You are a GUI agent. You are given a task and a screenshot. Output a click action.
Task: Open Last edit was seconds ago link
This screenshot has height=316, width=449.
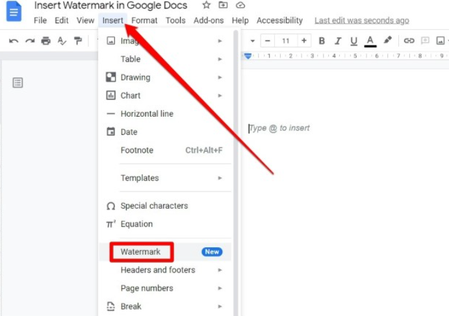pos(362,21)
